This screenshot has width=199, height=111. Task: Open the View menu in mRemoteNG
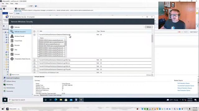coord(7,3)
